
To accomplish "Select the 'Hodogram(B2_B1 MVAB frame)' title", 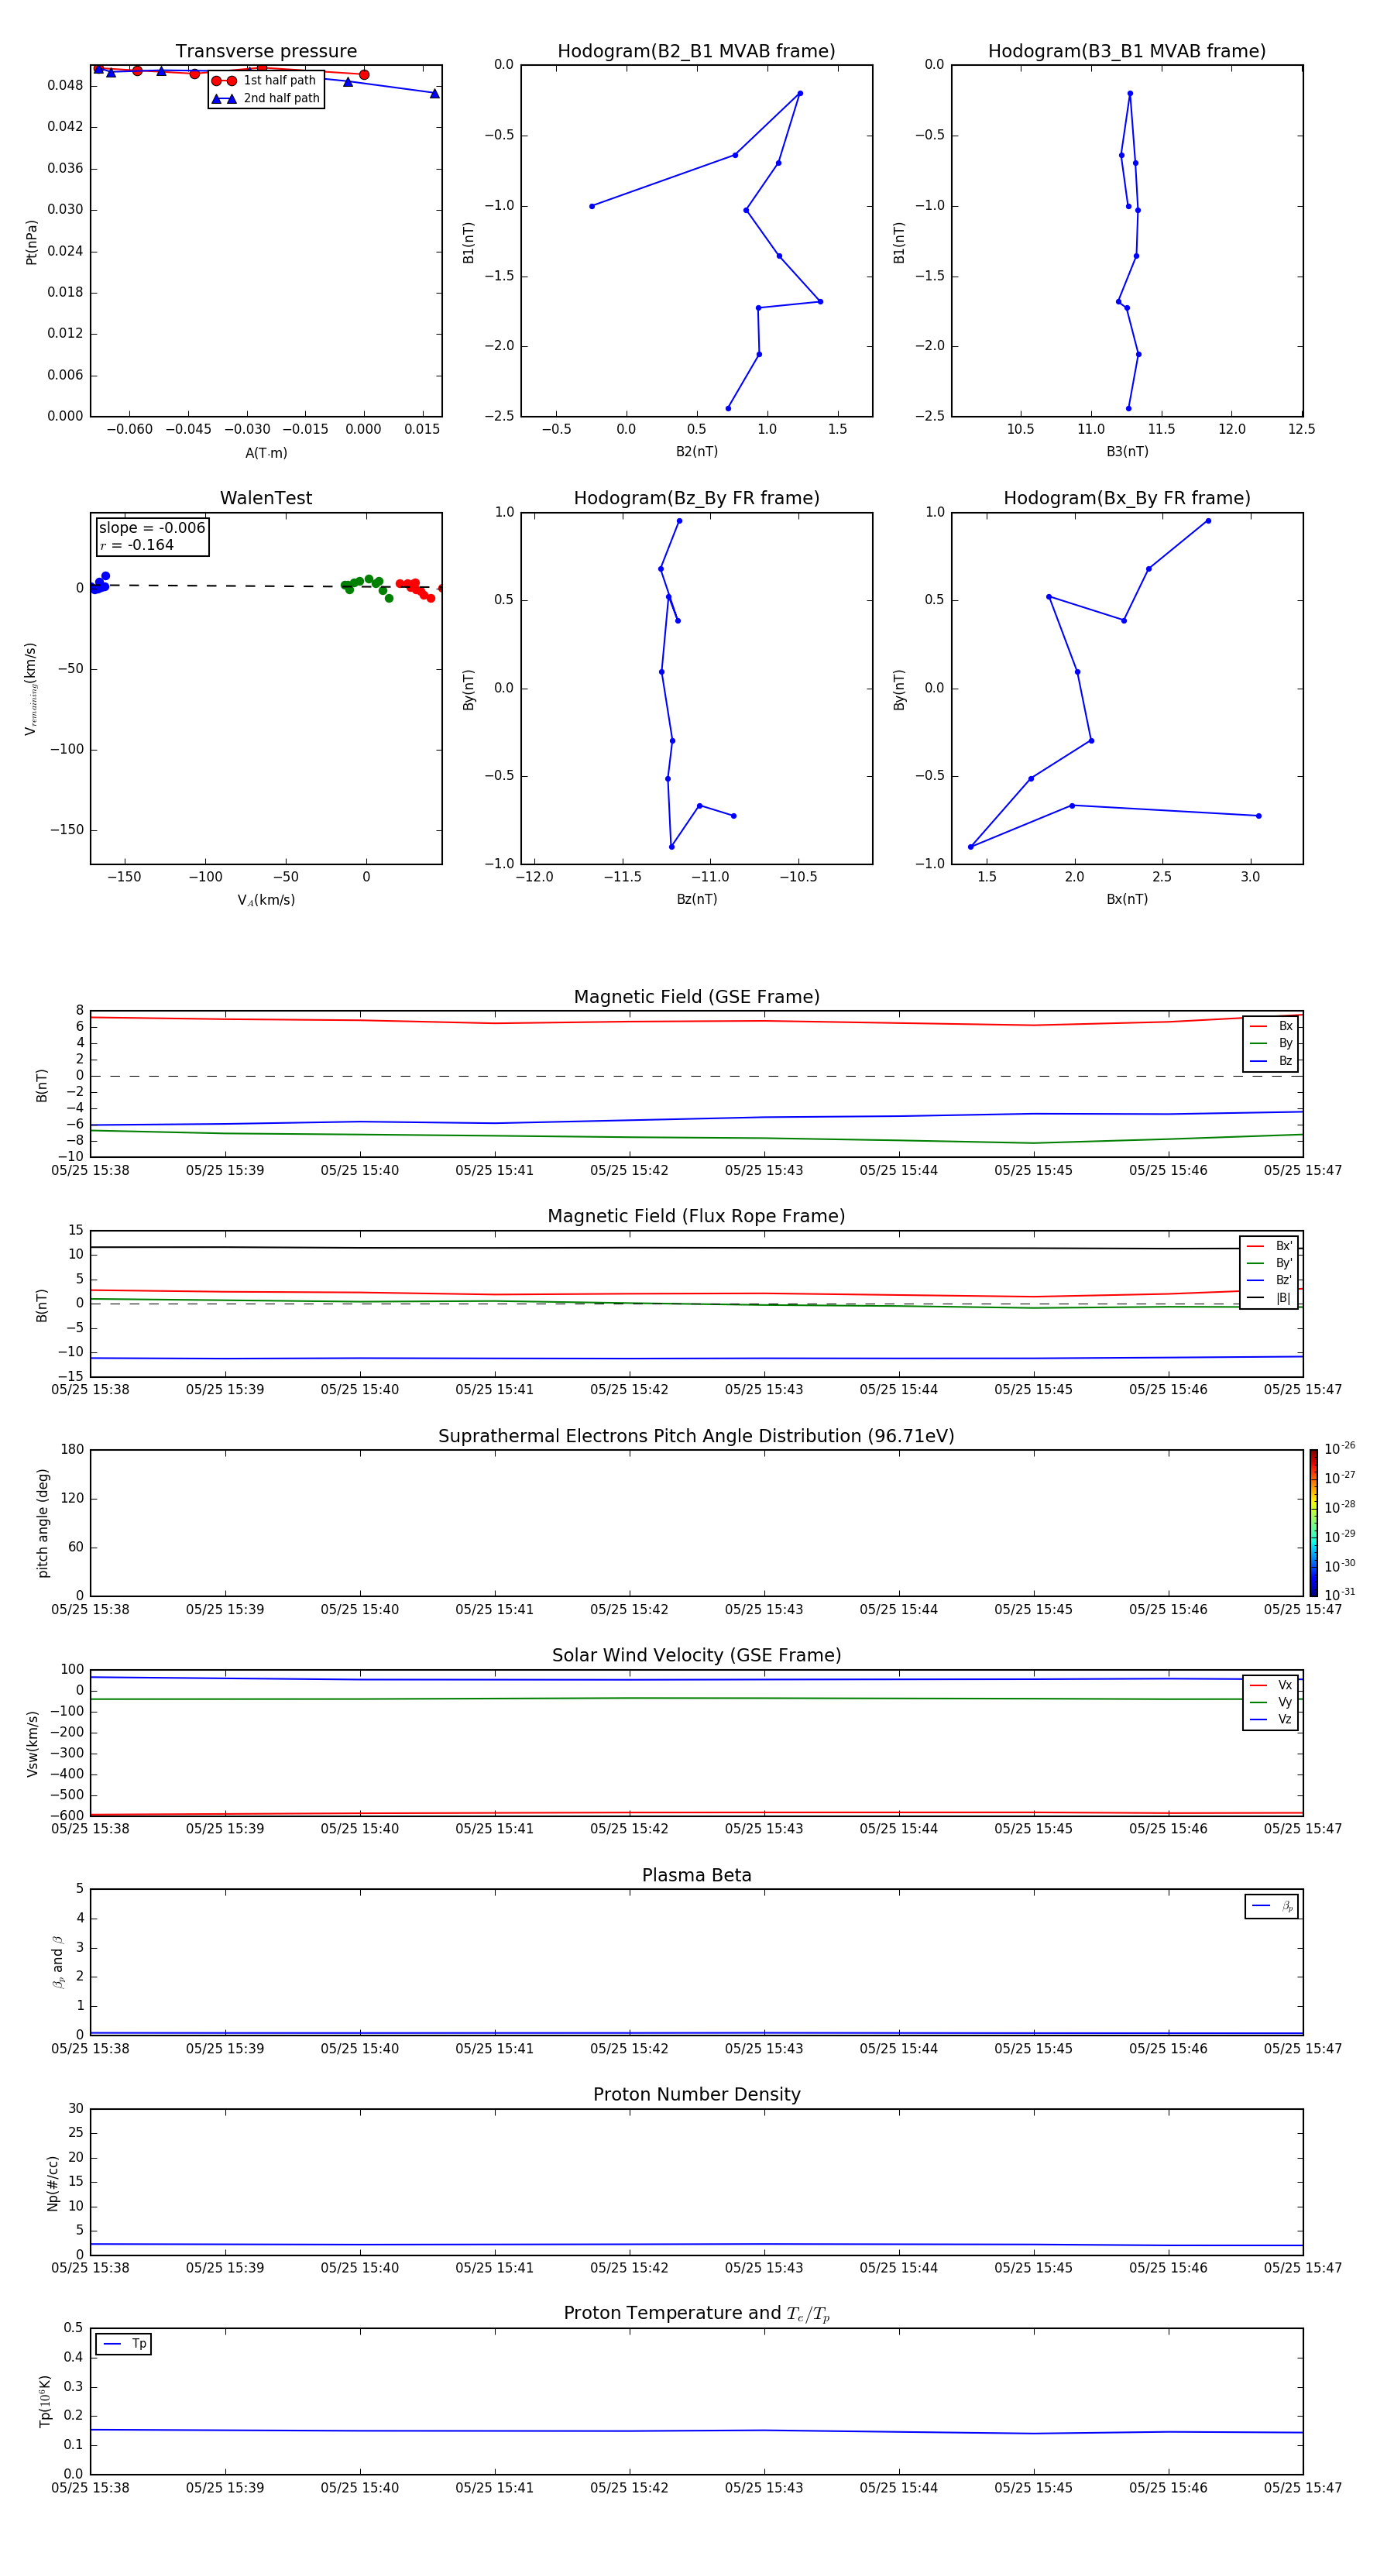I will (696, 52).
